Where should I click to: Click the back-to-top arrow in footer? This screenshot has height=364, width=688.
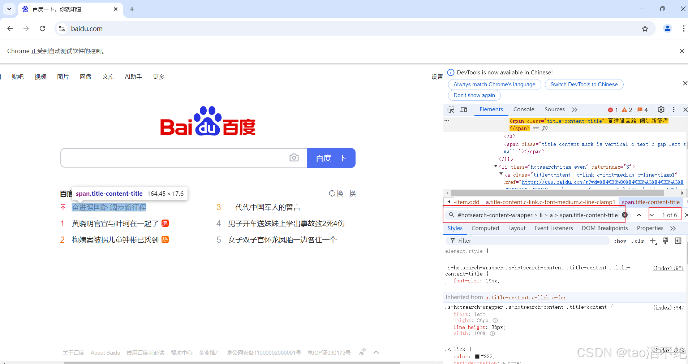click(376, 352)
